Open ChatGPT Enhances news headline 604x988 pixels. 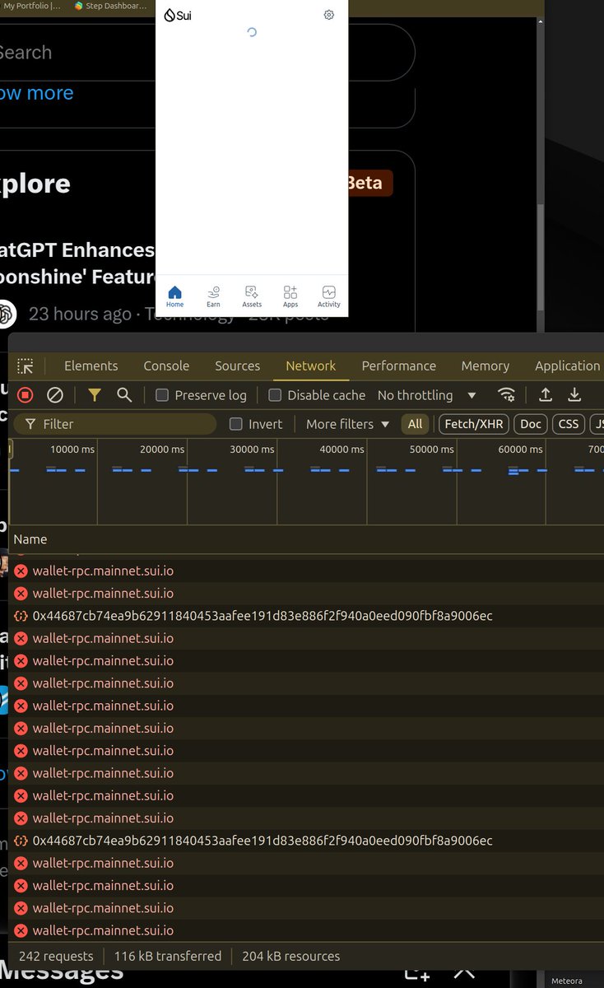tap(77, 262)
